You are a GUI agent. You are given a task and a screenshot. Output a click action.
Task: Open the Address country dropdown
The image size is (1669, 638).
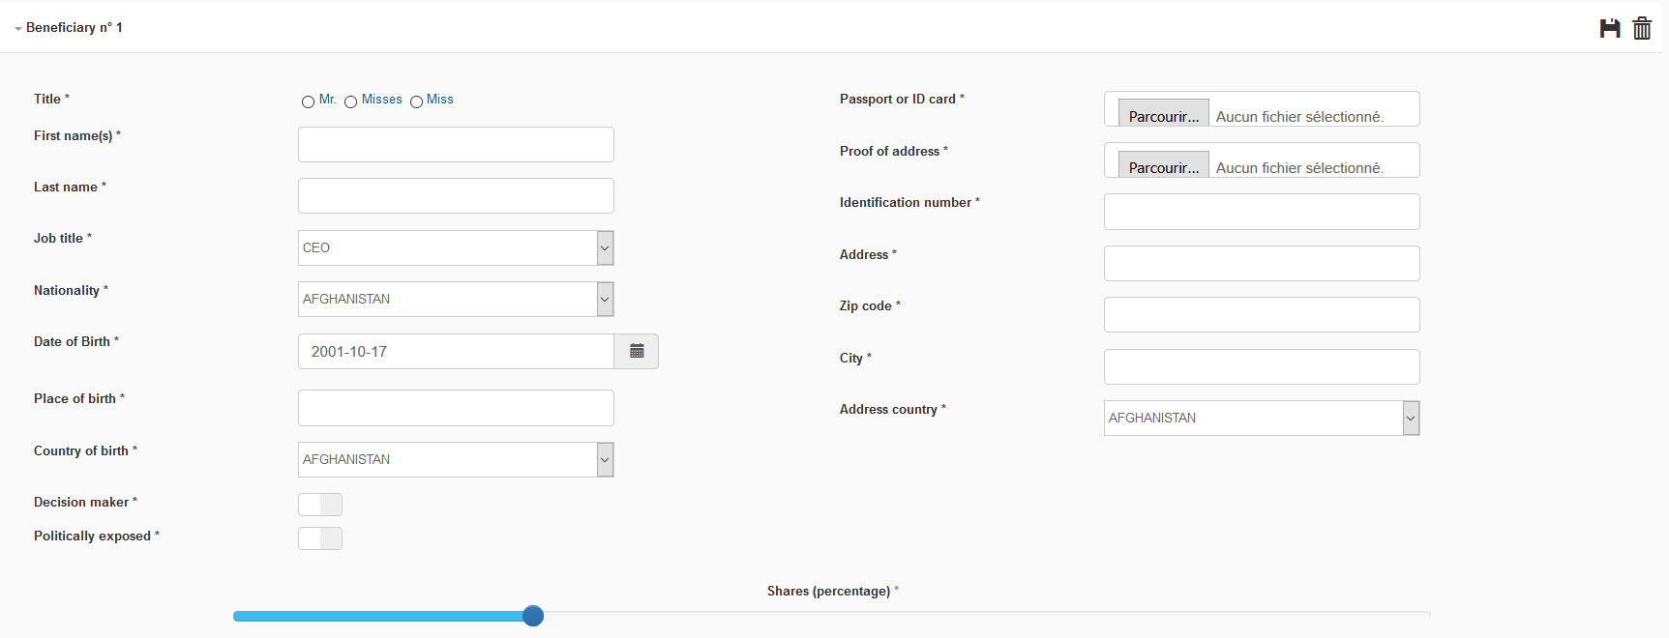point(1262,418)
